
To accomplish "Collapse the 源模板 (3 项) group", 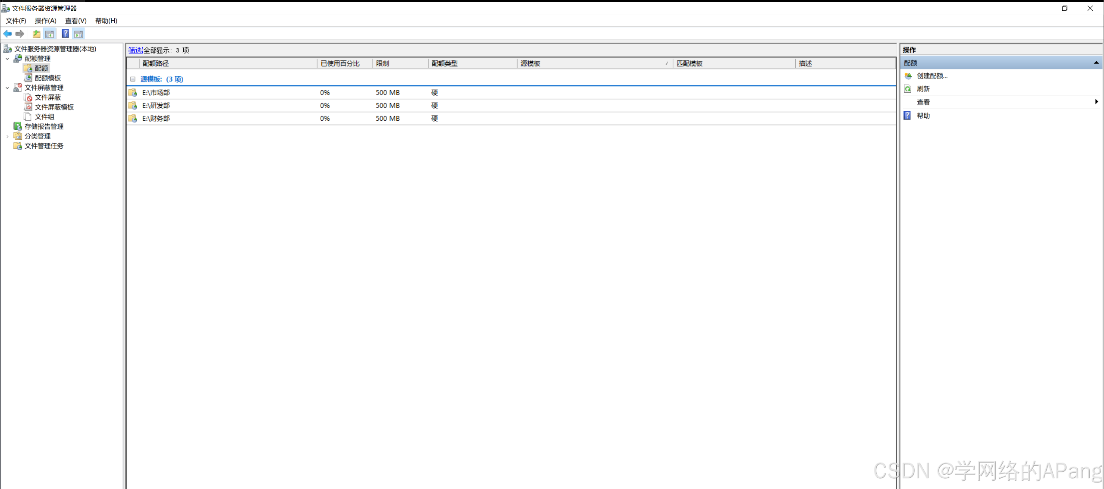I will [133, 79].
